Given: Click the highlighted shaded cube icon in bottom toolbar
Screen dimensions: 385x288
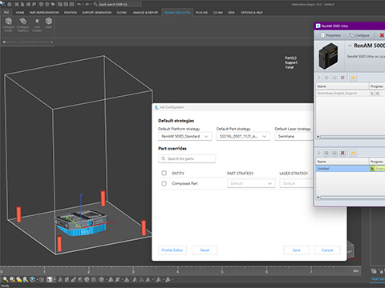Looking at the screenshot, I should [50, 279].
